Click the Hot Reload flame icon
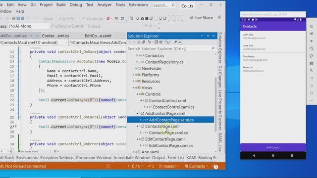317x178 pixels. pos(108,18)
